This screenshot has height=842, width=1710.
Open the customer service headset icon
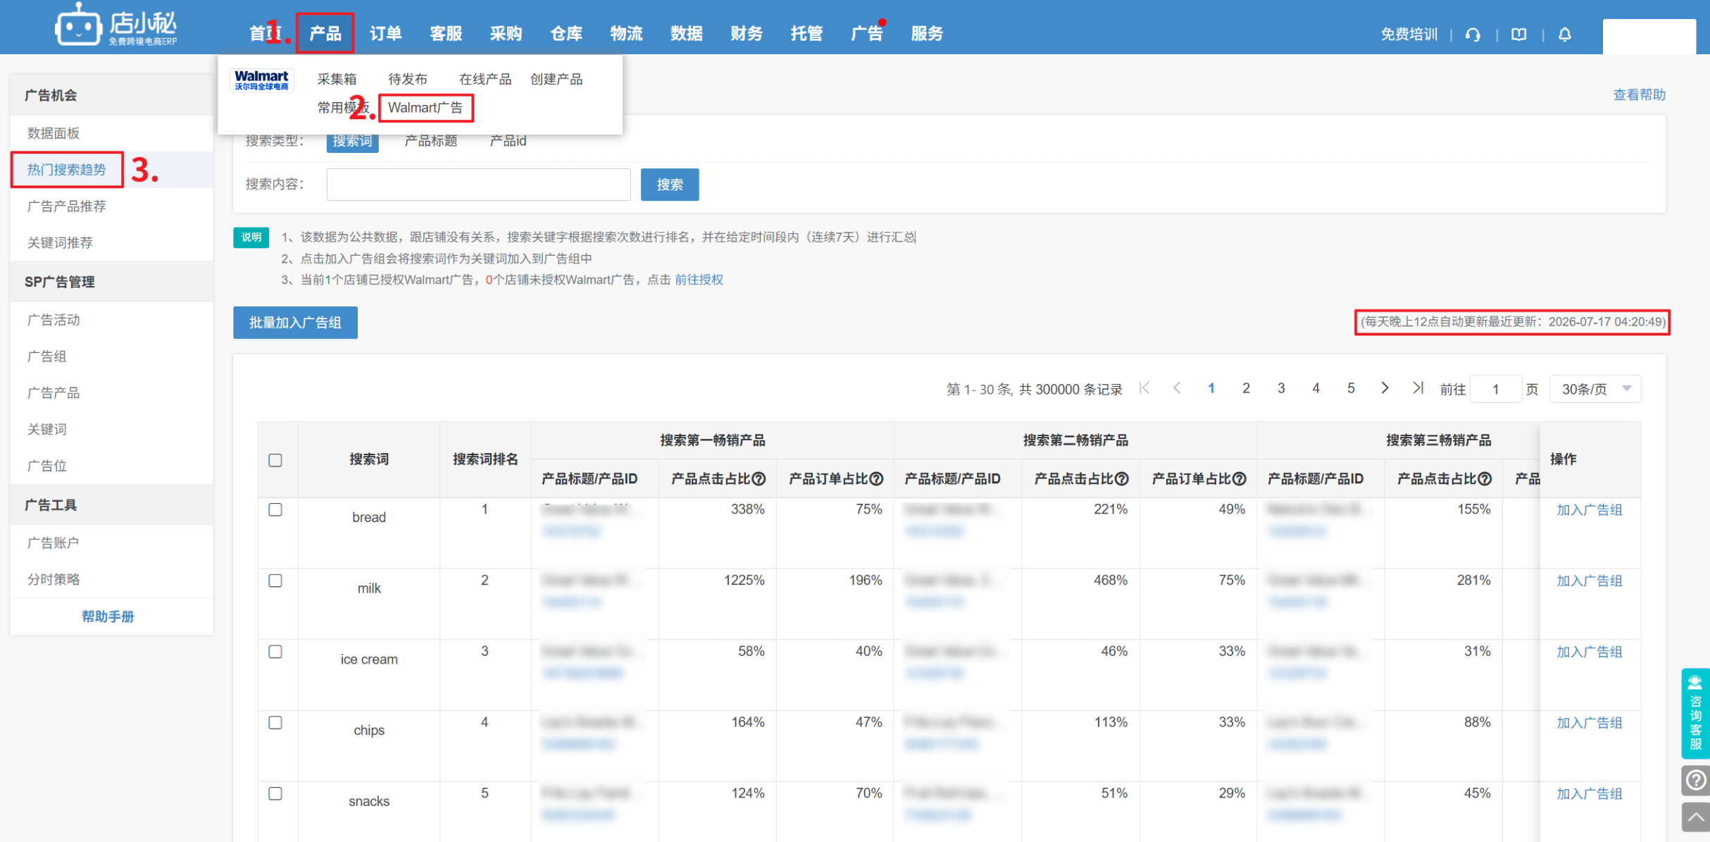[x=1473, y=35]
